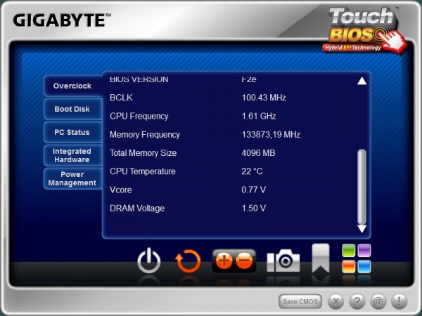Click the 0.77 V value
This screenshot has height=316, width=422.
coord(253,190)
